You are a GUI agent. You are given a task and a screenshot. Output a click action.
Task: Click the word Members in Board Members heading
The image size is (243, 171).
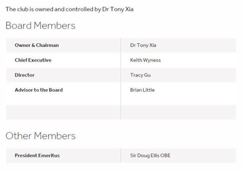tap(54, 26)
